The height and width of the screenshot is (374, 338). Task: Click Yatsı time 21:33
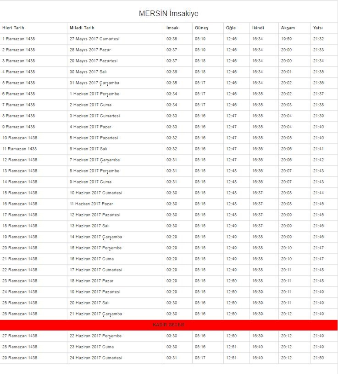[318, 50]
